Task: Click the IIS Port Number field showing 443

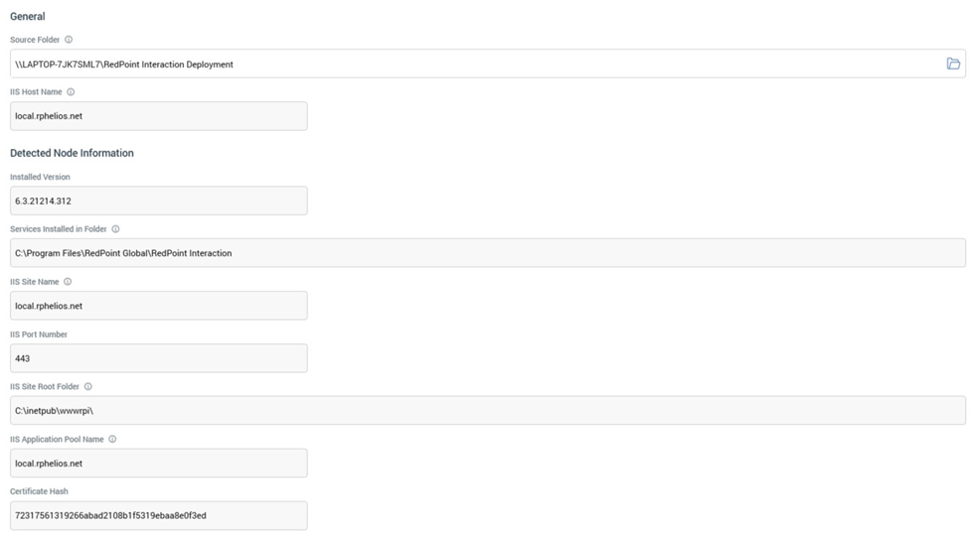Action: click(158, 358)
